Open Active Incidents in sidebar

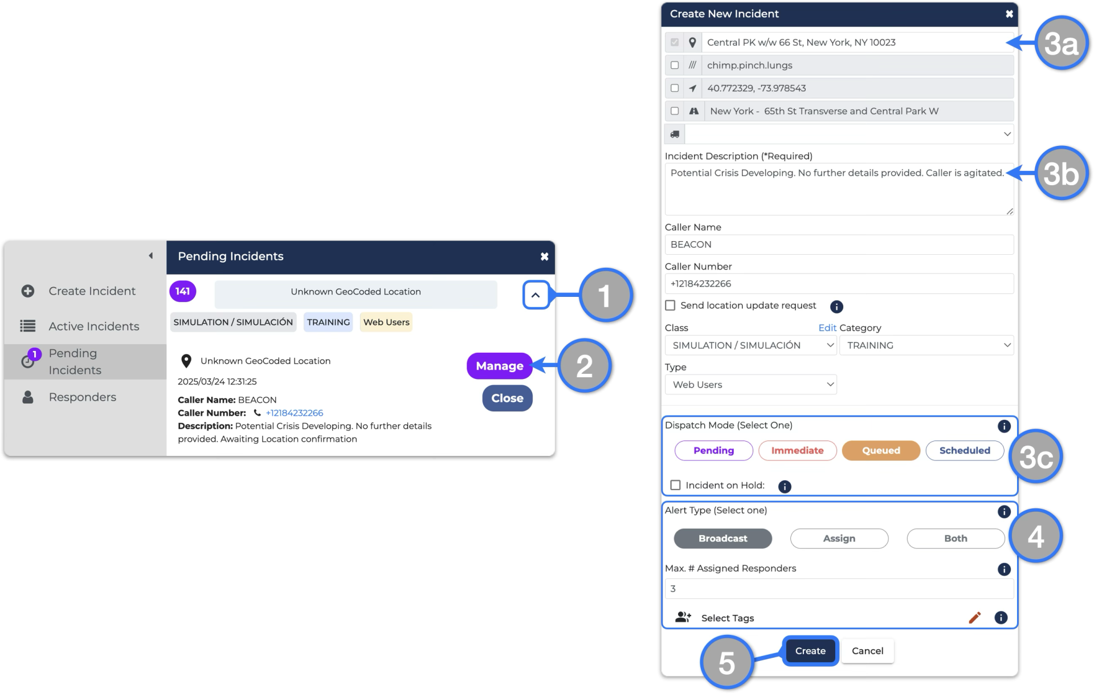click(x=93, y=326)
